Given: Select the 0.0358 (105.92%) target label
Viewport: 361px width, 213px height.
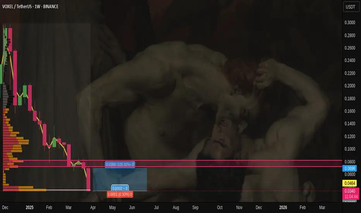Looking at the screenshot, I should 120,165.
